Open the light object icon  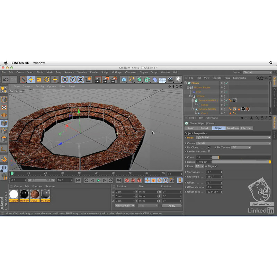[x=178, y=80]
